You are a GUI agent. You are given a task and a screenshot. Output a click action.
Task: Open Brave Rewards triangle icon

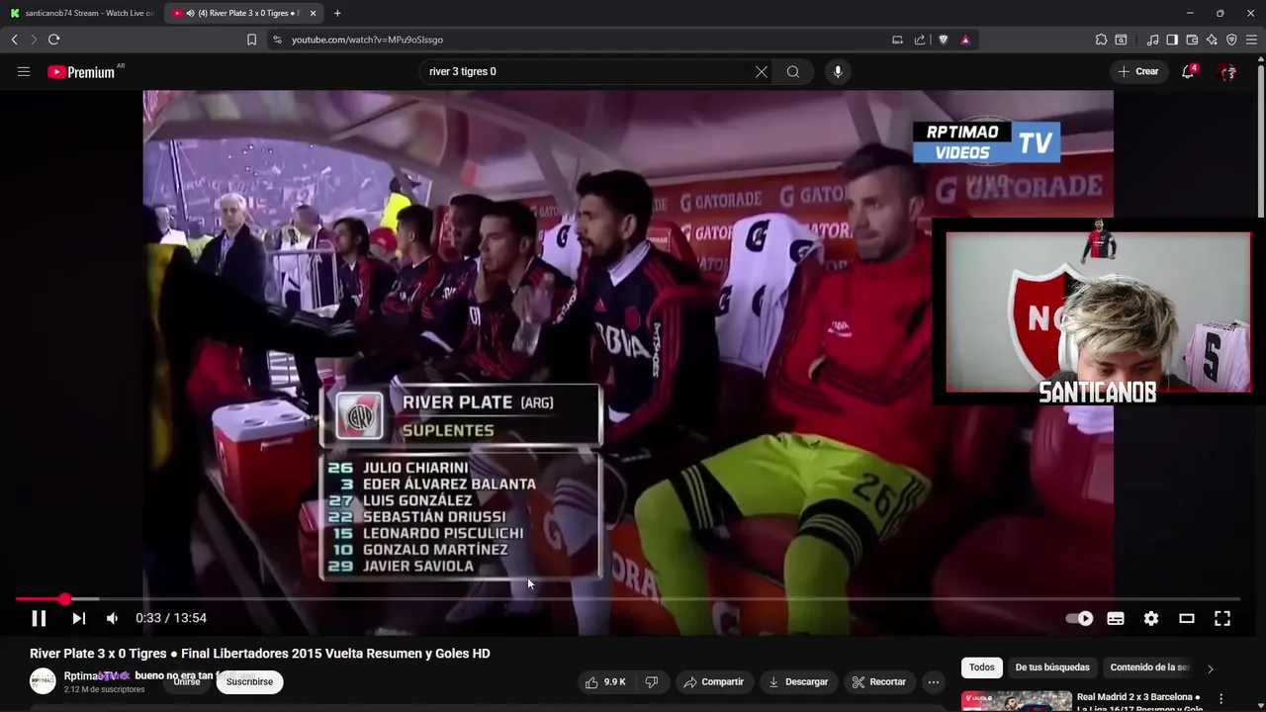click(x=965, y=40)
